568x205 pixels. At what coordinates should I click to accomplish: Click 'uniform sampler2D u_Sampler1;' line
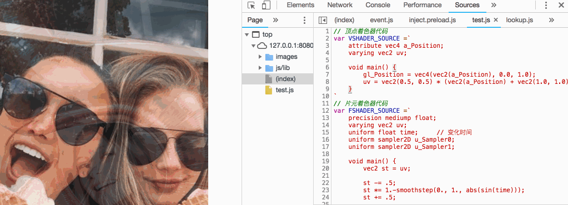pos(401,147)
